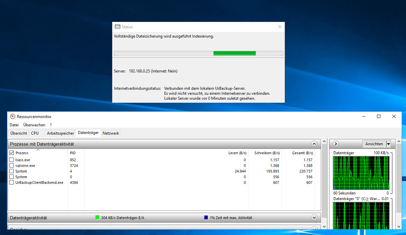The width and height of the screenshot is (406, 235).
Task: Select the lsass.exe process row
Action: pos(164,160)
